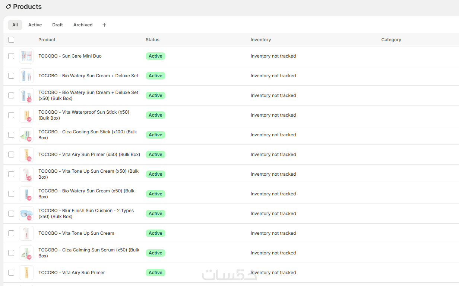Open the Draft tab
Image resolution: width=459 pixels, height=286 pixels.
pyautogui.click(x=57, y=25)
